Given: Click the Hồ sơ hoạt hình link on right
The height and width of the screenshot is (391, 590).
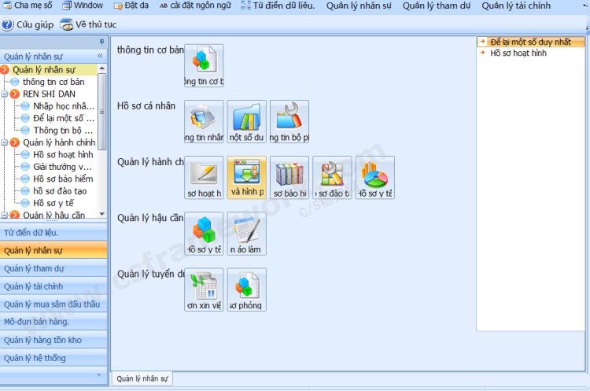Looking at the screenshot, I should coord(518,53).
